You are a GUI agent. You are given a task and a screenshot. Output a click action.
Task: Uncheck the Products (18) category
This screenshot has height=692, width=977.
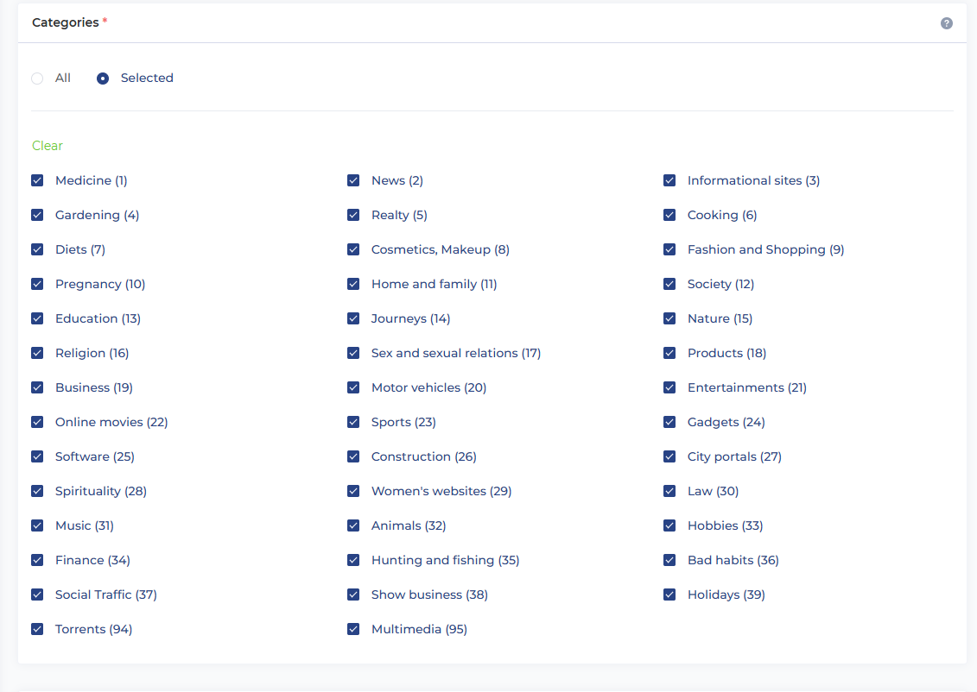[x=669, y=353]
